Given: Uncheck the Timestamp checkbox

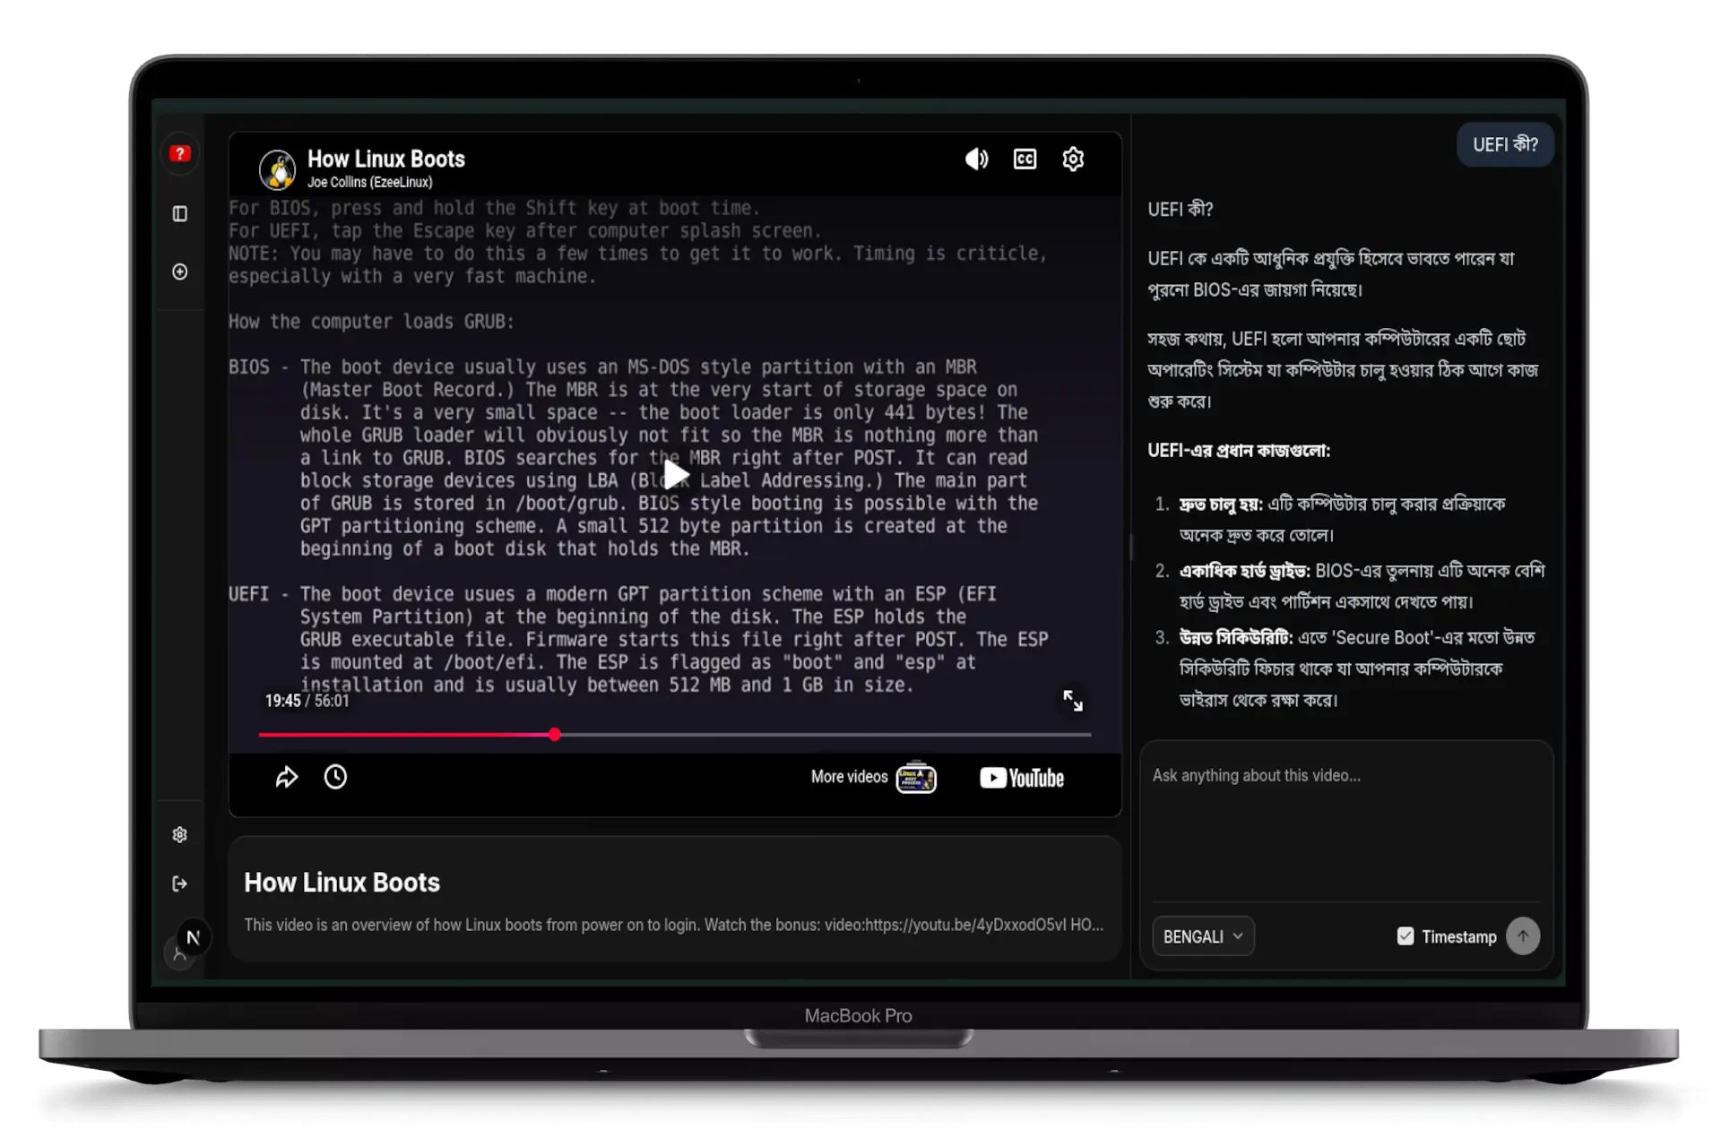Looking at the screenshot, I should click(x=1405, y=936).
